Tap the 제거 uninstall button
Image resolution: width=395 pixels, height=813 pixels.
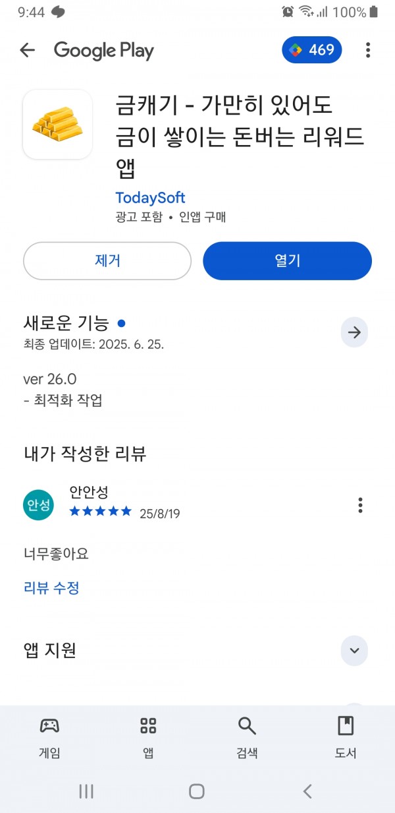click(107, 261)
